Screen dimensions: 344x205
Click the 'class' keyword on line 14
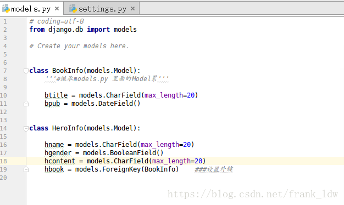coord(39,128)
